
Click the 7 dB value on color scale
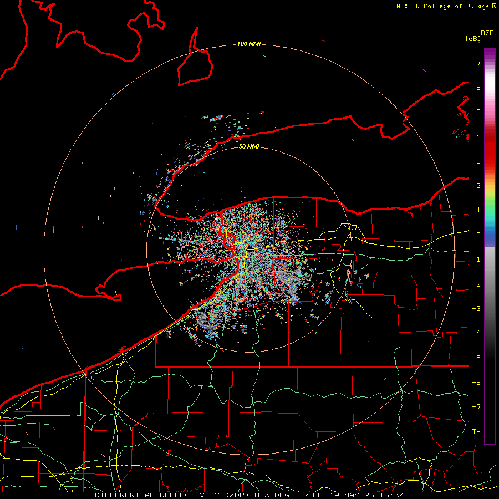(x=478, y=62)
